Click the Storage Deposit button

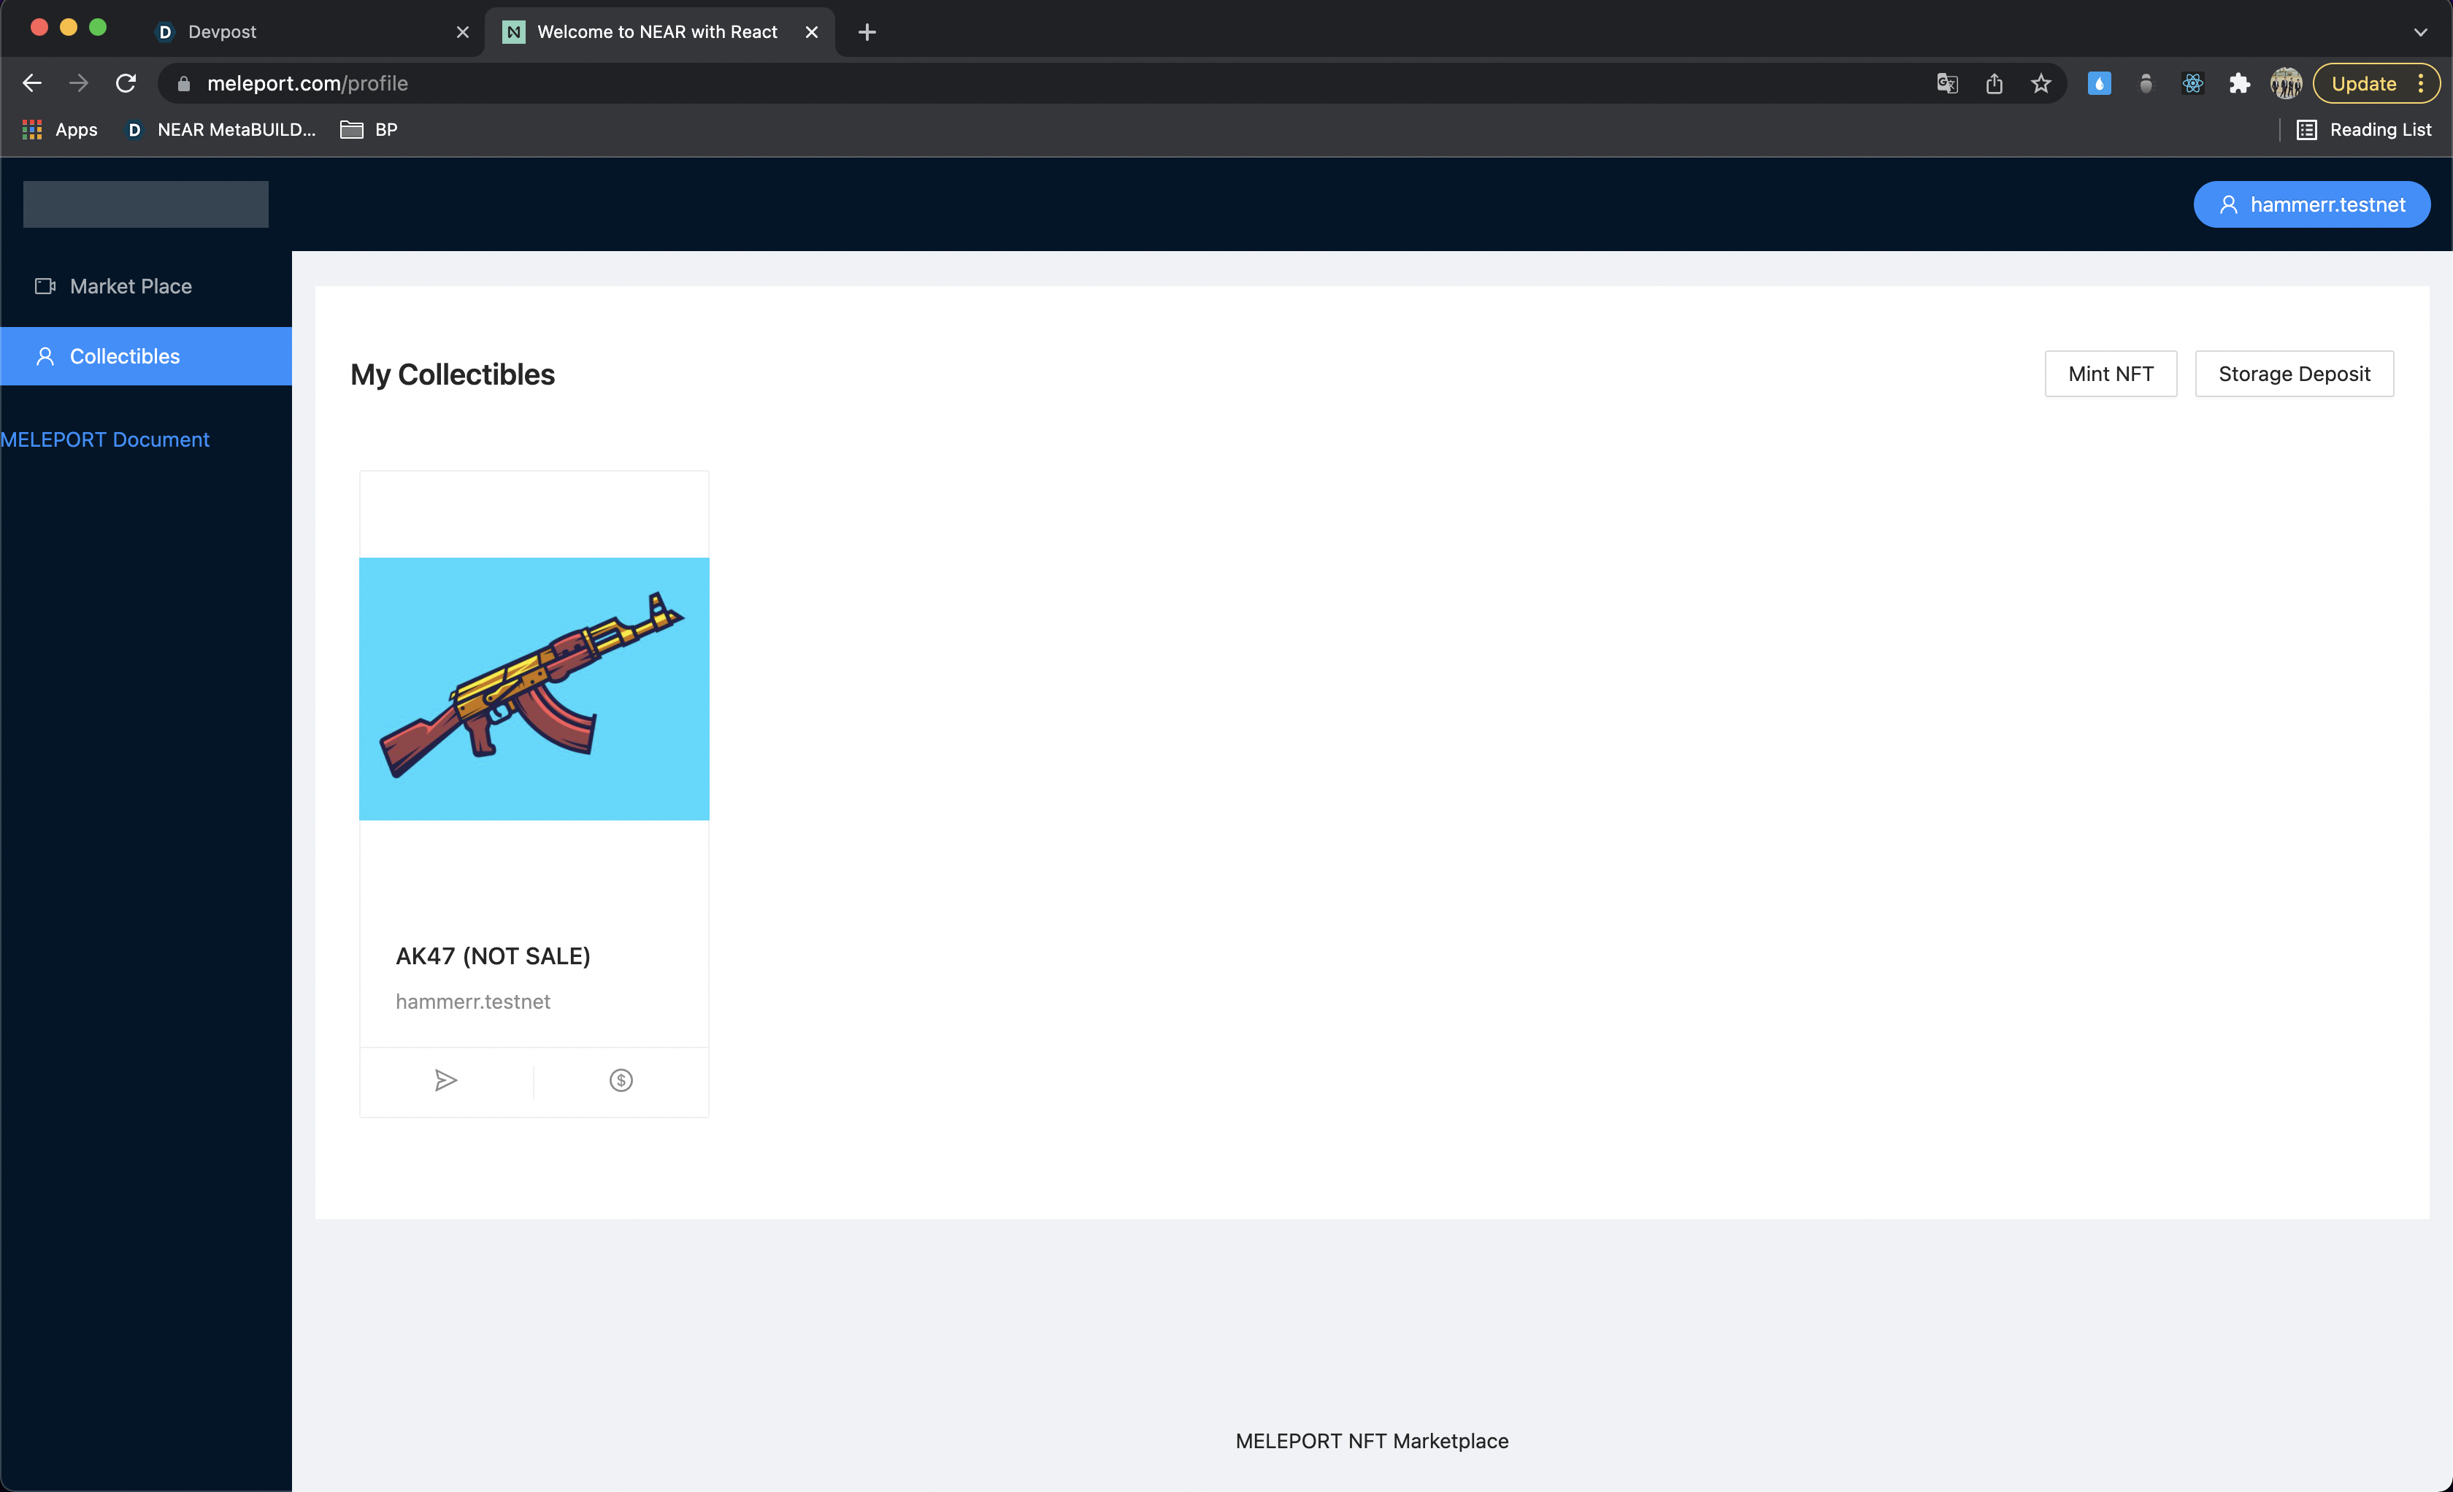point(2294,374)
